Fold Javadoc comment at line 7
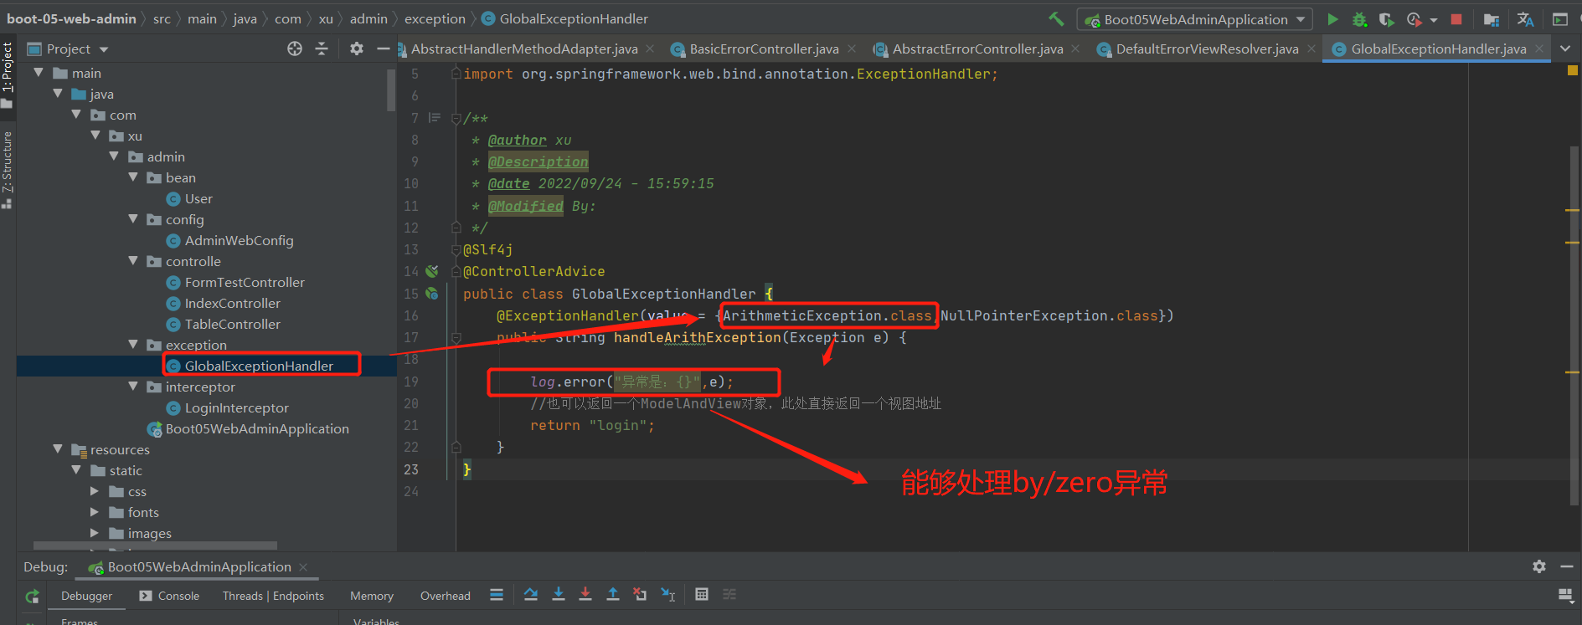Screen dimensions: 1582x625 click(x=456, y=118)
